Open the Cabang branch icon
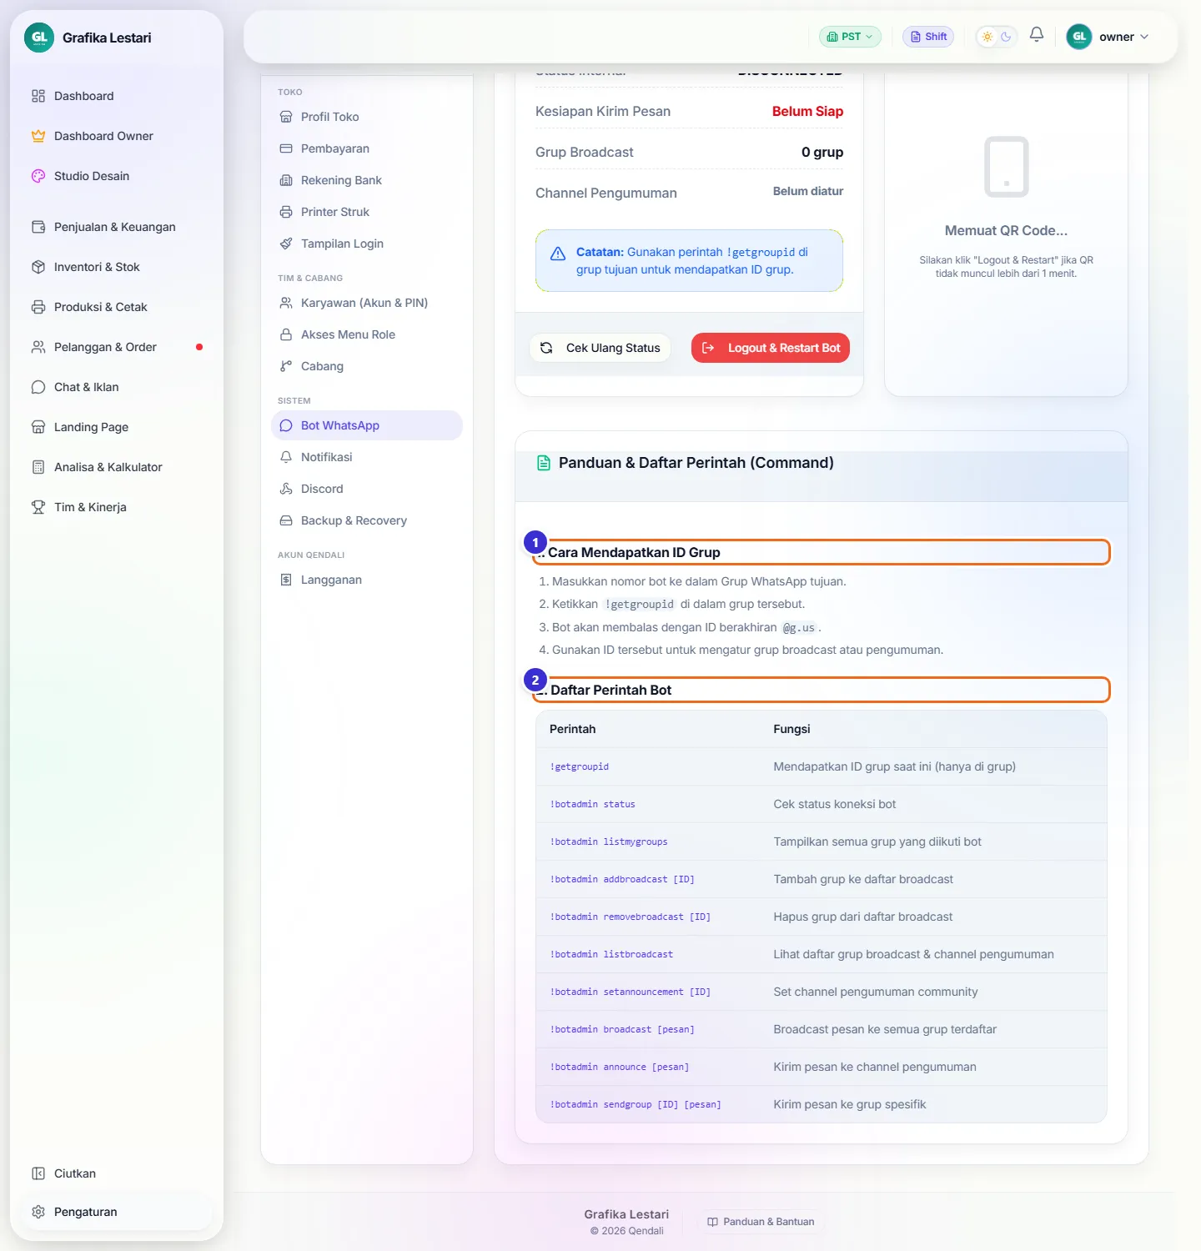 click(286, 366)
